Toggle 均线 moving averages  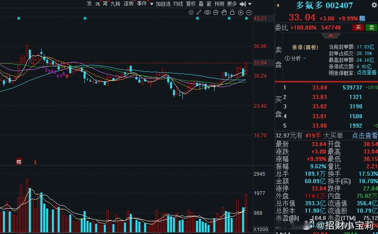click(178, 4)
